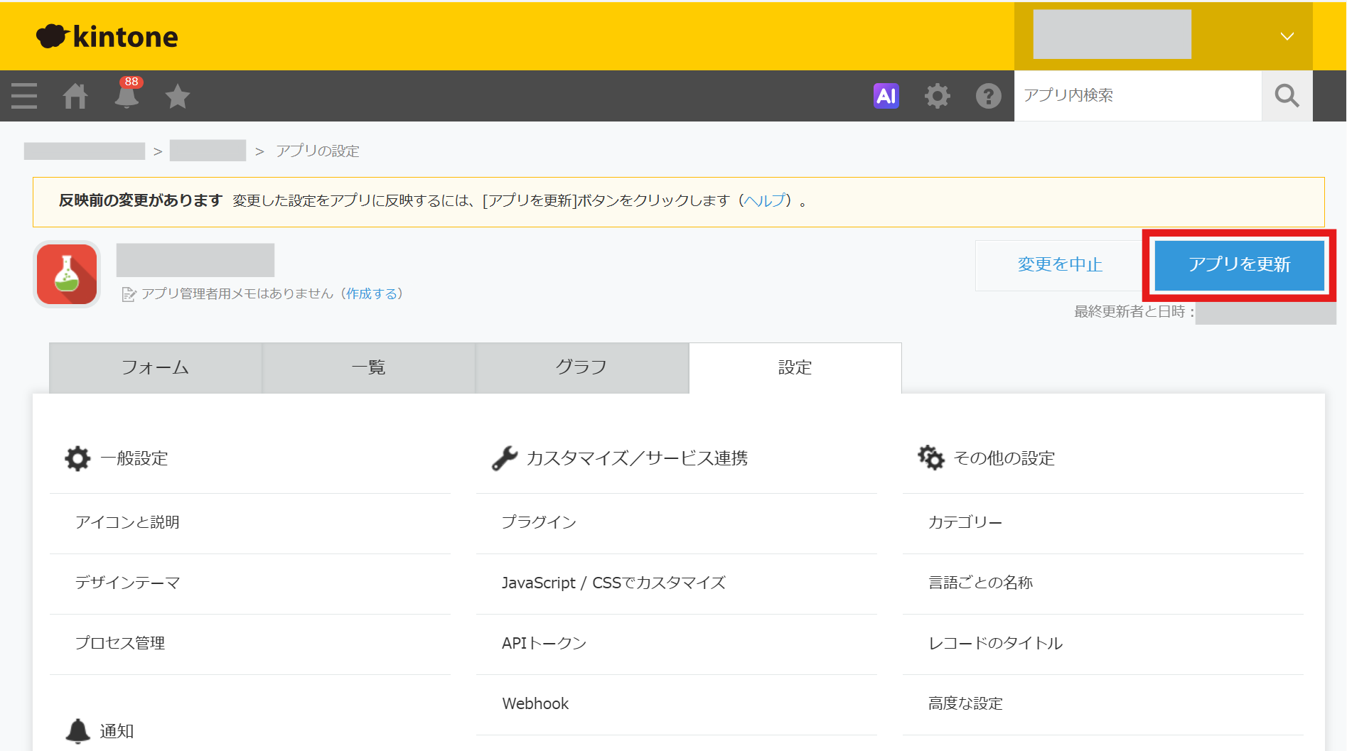Viewport: 1347px width, 751px height.
Task: Click 作成する link for admin memo
Action: 372,294
